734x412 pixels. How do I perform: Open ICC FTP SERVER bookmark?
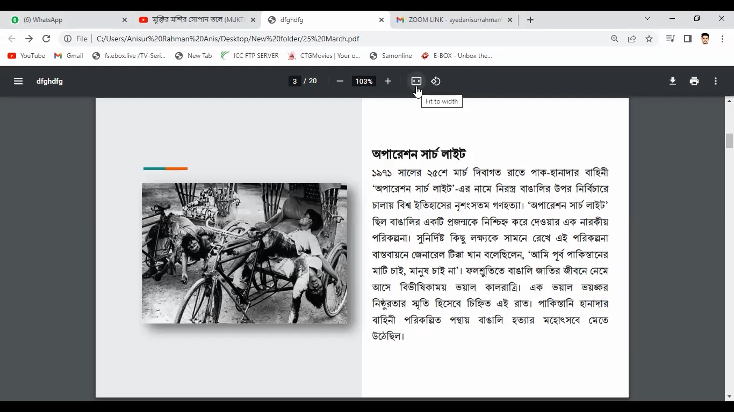tap(250, 56)
